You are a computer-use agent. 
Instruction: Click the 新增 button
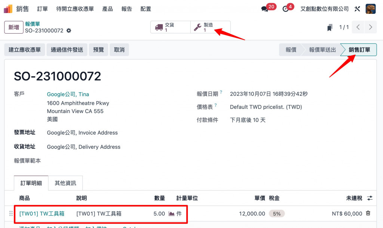click(14, 27)
